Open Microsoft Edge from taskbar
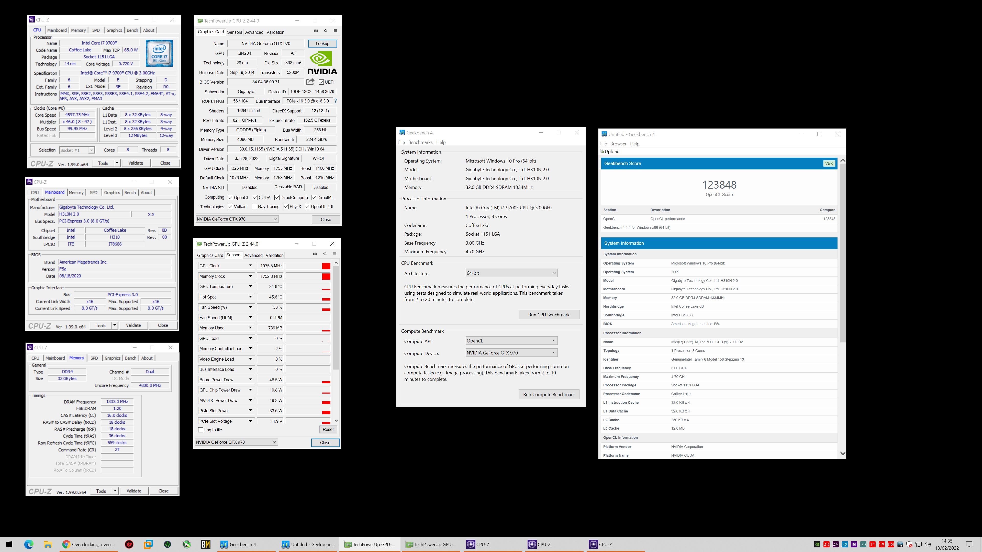 pos(29,544)
